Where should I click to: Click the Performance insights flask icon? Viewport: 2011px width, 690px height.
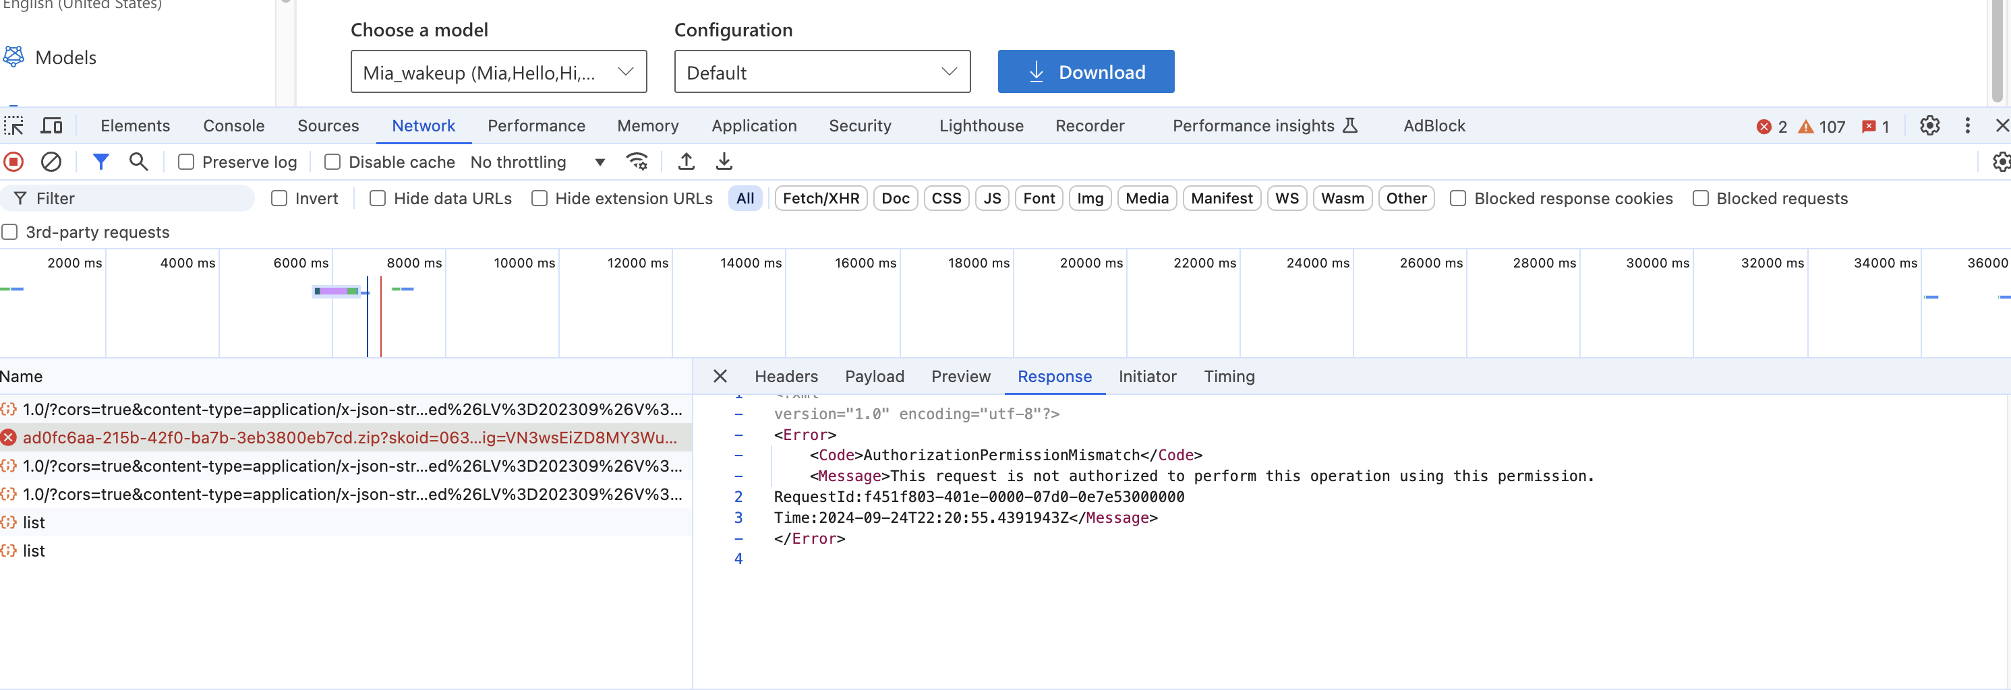tap(1351, 125)
